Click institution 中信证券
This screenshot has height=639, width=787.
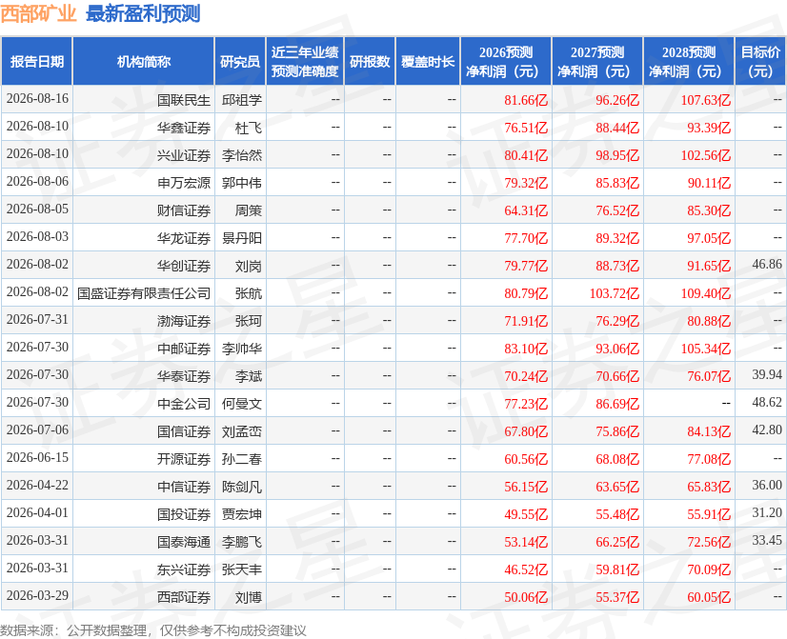coord(184,487)
